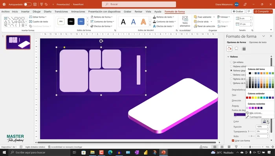Viewport: 275px width, 156px height.
Task: Open Panel de selección
Action: click(205, 26)
